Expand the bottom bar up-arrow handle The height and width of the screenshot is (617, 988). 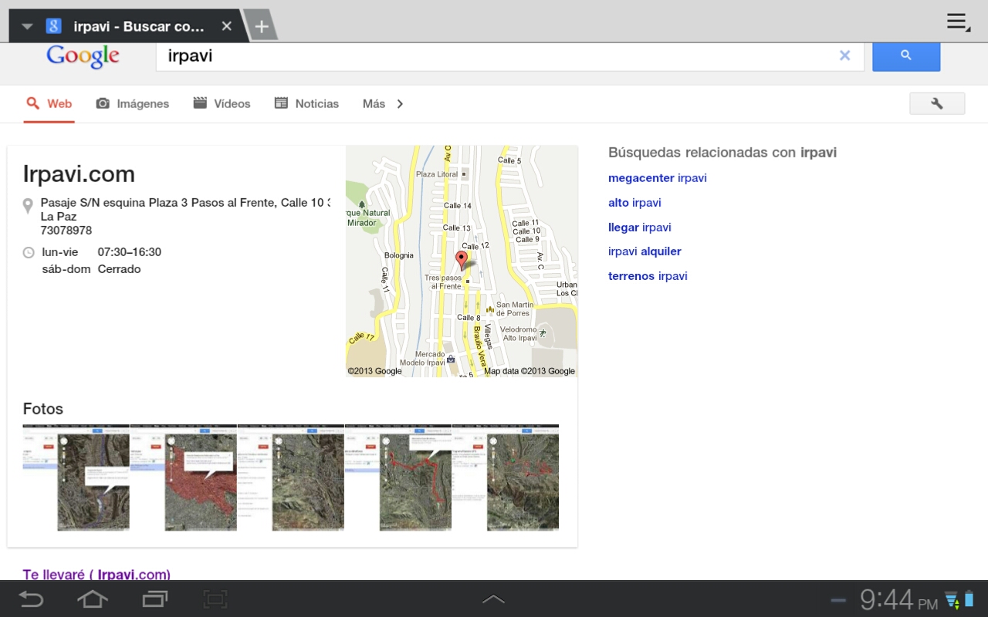[x=493, y=599]
